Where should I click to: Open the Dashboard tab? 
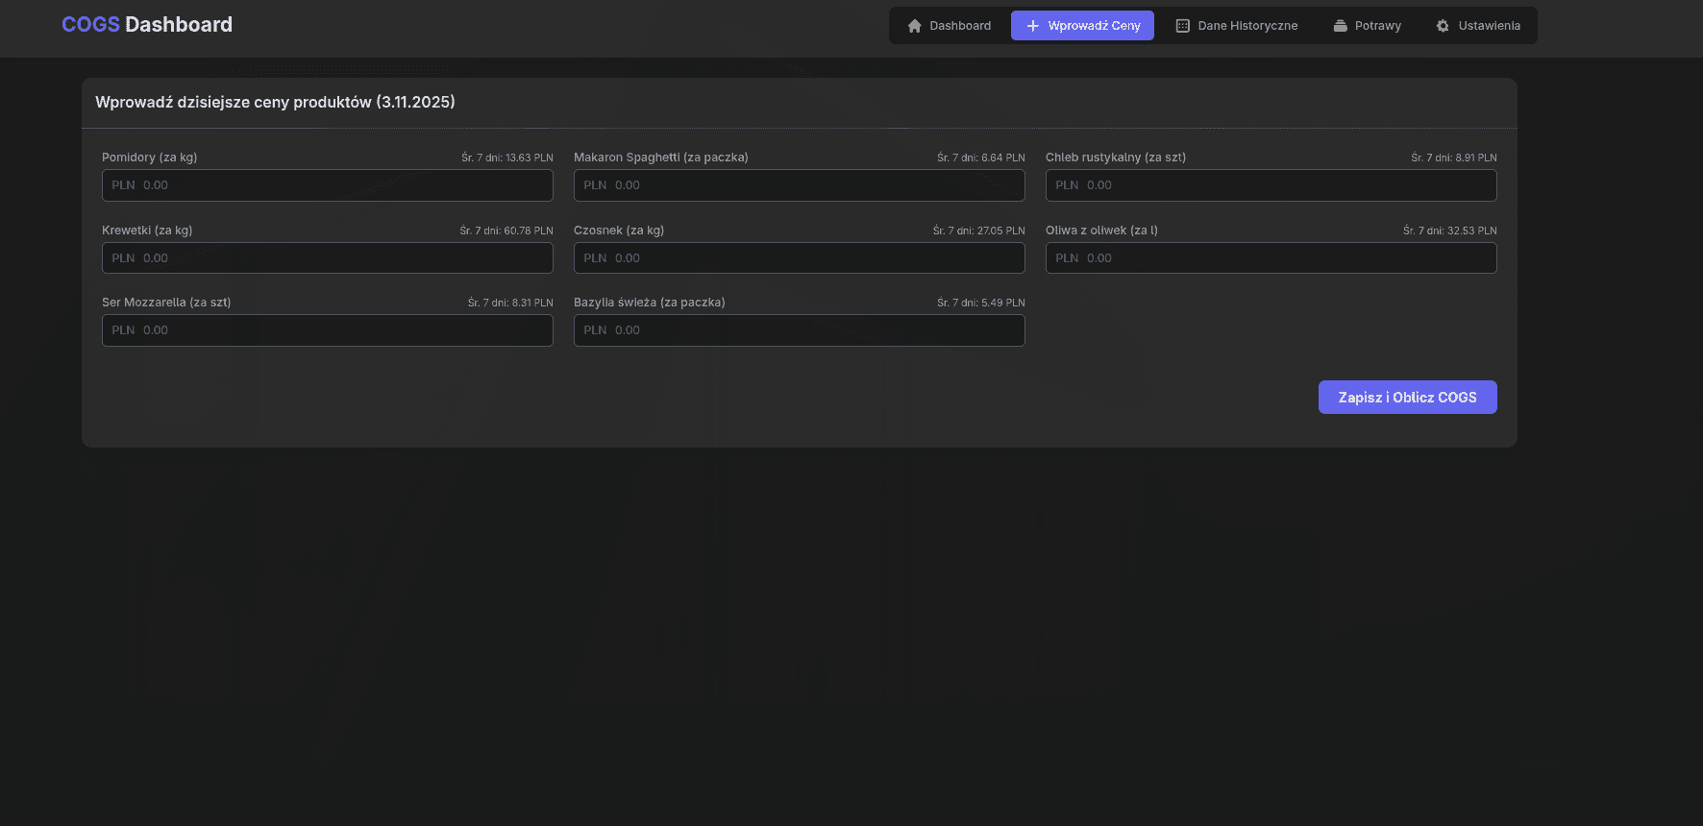click(949, 26)
